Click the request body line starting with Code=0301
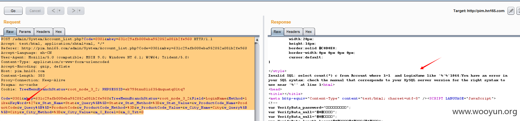Viewport: 520px width, 121px height. [124, 98]
